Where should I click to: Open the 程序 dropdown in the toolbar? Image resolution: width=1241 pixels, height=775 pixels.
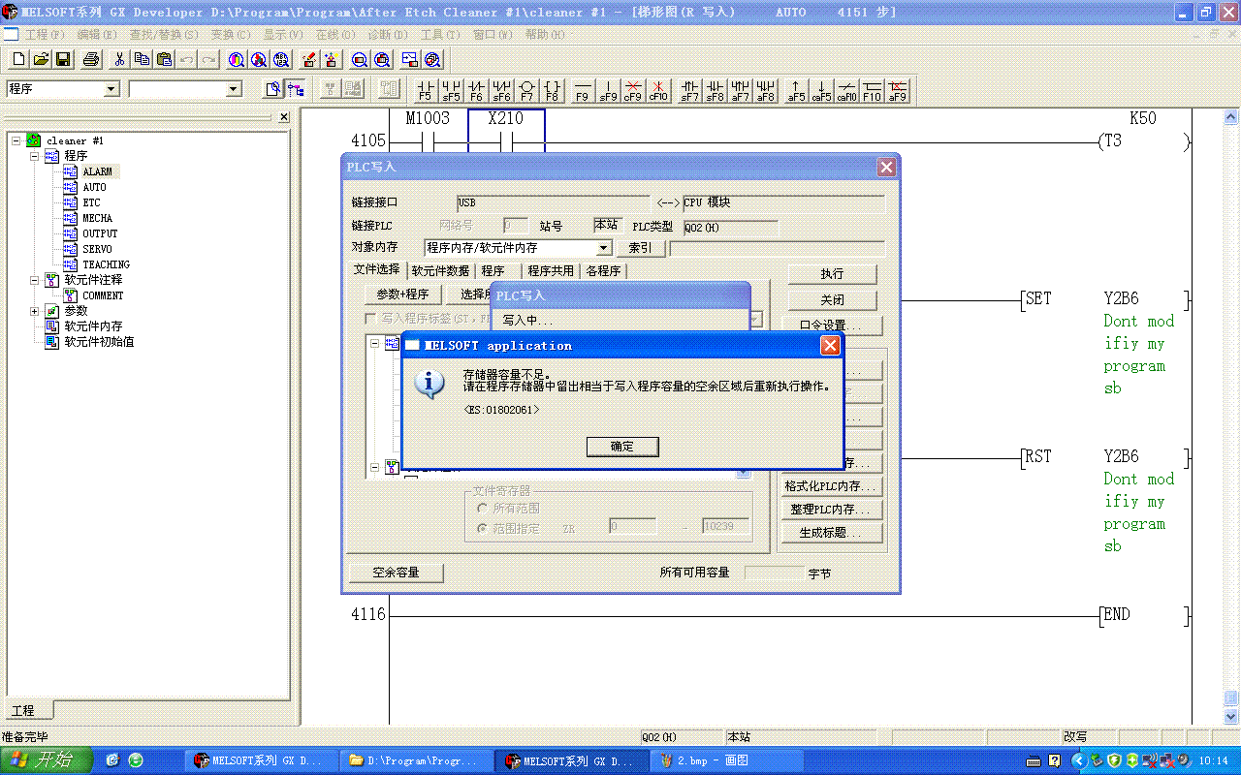point(111,89)
